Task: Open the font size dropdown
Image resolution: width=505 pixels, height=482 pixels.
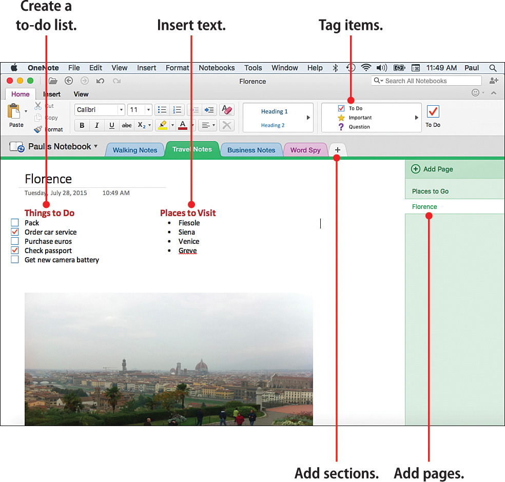Action: pos(148,110)
